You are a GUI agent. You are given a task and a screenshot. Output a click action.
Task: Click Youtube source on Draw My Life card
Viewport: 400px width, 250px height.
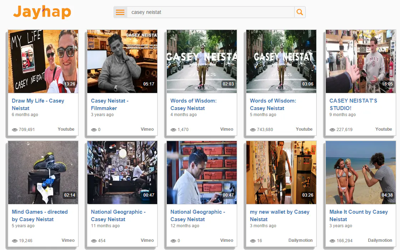66,129
